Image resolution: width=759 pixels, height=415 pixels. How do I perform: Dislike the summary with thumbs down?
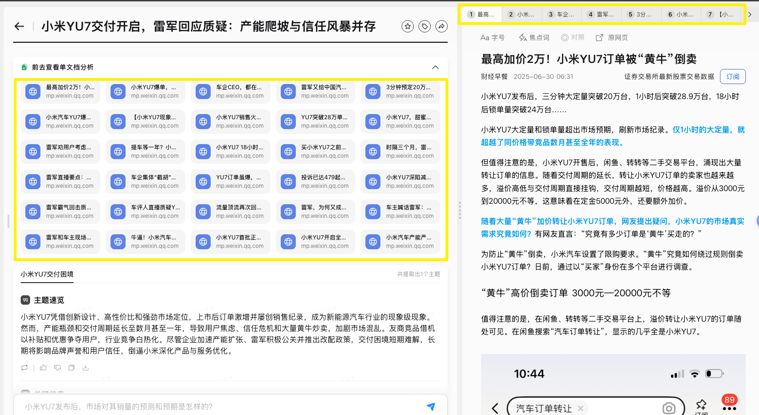coord(57,368)
